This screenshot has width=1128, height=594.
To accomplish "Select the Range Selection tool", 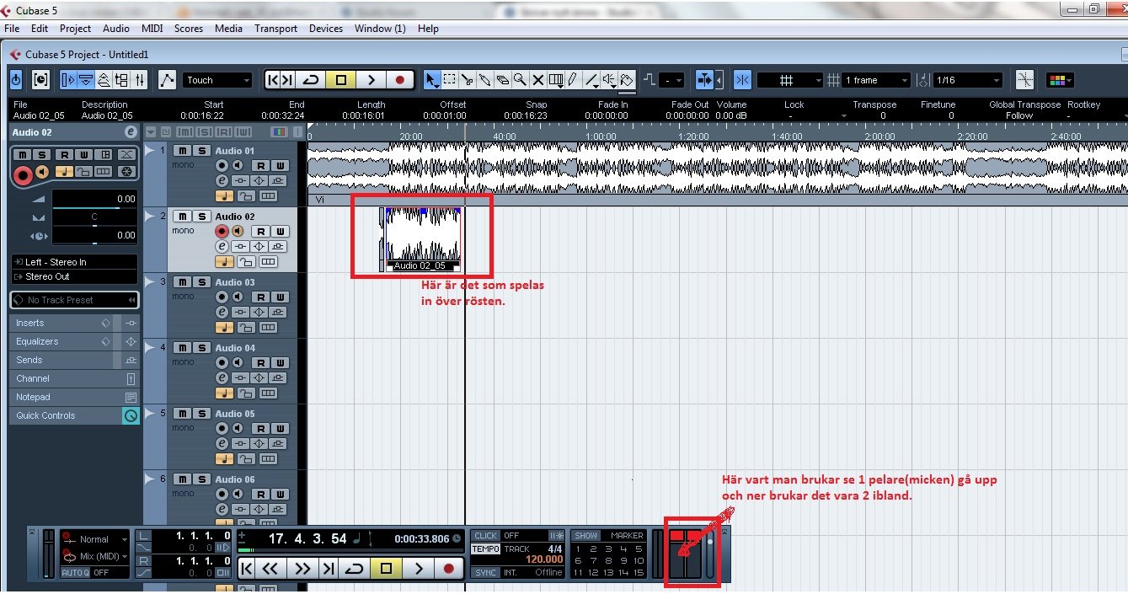I will [450, 80].
